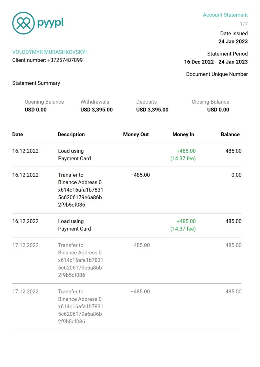Click the Opening Balance USD 0.00 value
This screenshot has width=260, height=367.
(x=36, y=110)
